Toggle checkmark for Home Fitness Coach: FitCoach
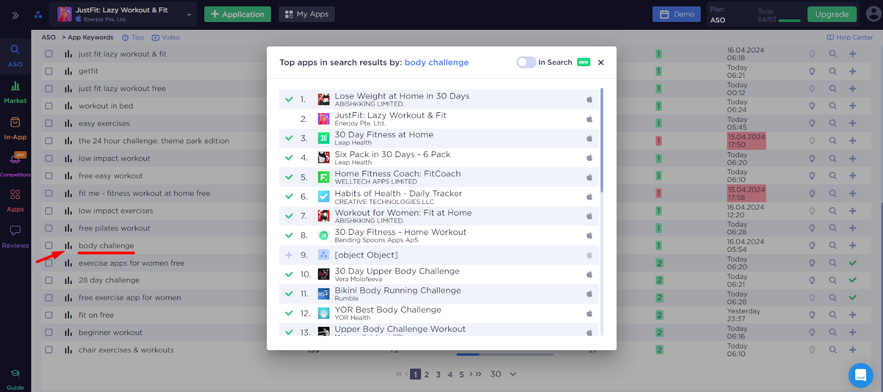This screenshot has height=392, width=883. coord(289,177)
